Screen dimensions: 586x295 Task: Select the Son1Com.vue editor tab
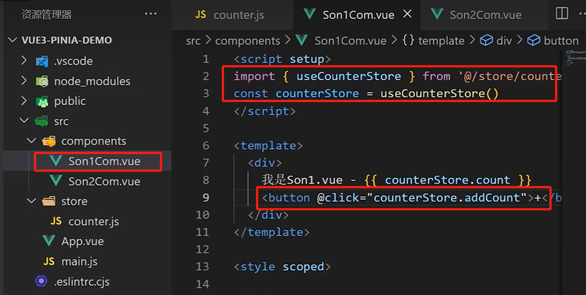[x=357, y=15]
